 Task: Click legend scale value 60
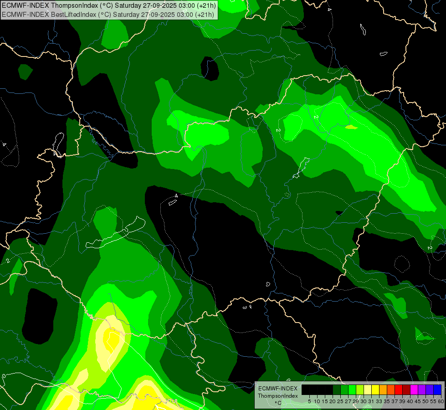[x=441, y=401]
